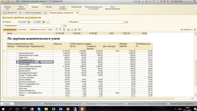Click the period start date field 01.12.2017
Viewport: 197px width, 111px height.
[23, 22]
